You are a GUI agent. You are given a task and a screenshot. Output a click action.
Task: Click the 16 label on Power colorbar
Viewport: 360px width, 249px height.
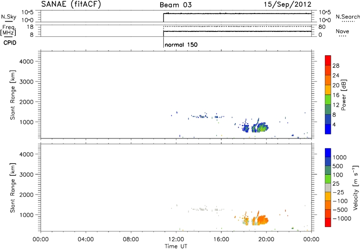(x=336, y=95)
